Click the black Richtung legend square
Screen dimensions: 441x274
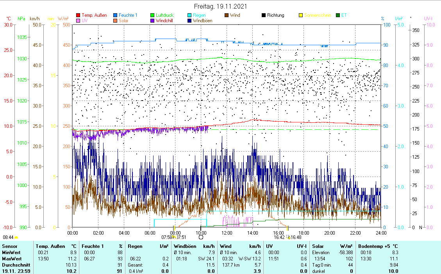264,16
